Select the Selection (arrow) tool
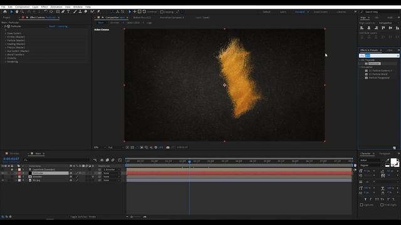The image size is (401, 225). coord(12,12)
